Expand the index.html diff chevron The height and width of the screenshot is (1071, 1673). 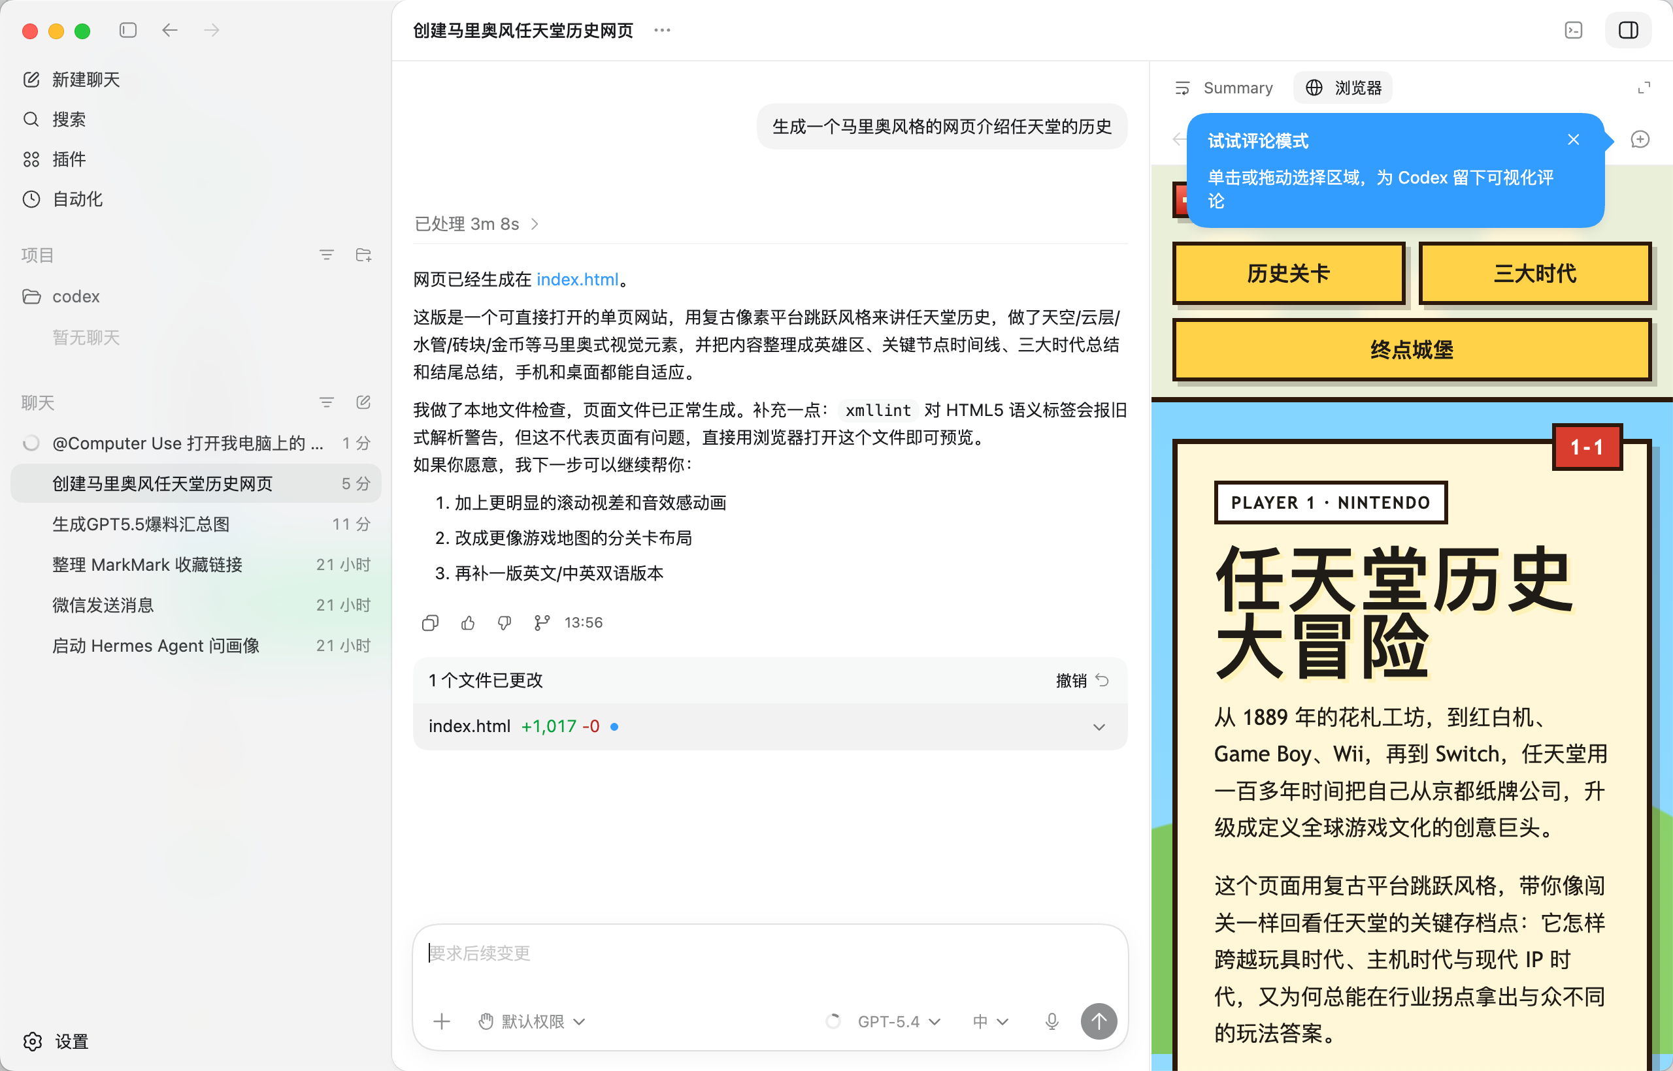pos(1099,727)
